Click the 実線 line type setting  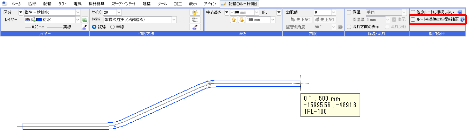point(59,27)
